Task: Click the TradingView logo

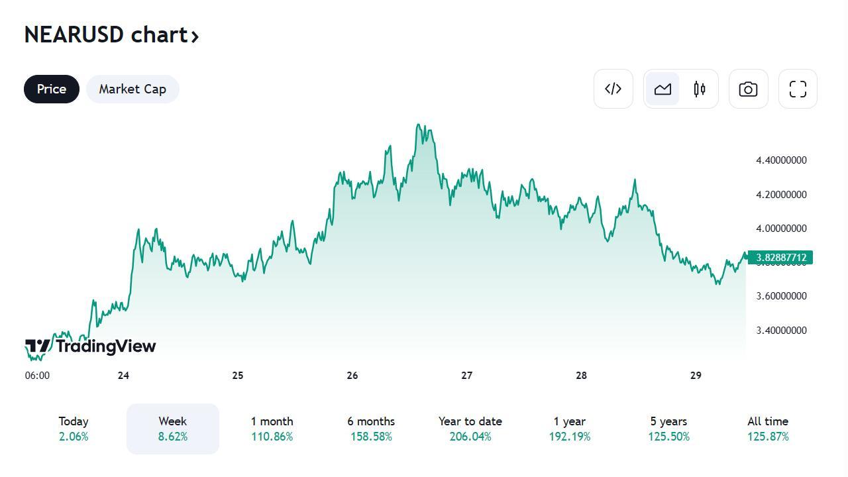Action: pos(90,346)
